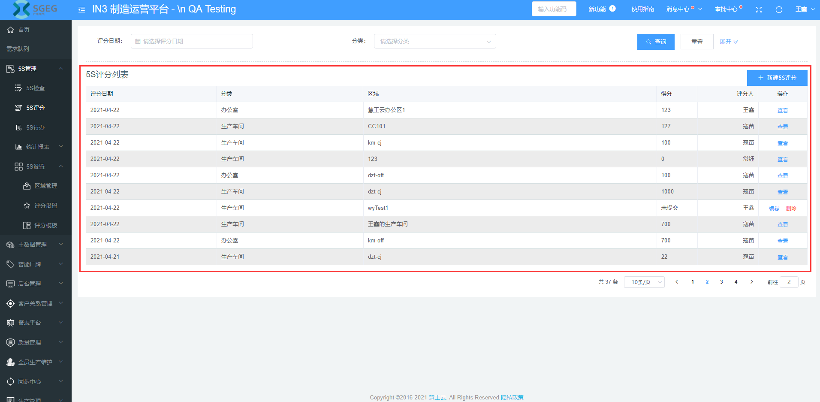The height and width of the screenshot is (402, 820).
Task: Click 新建5S评分 button
Action: point(777,78)
